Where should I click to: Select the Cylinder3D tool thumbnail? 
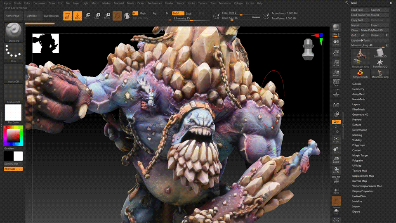380,53
